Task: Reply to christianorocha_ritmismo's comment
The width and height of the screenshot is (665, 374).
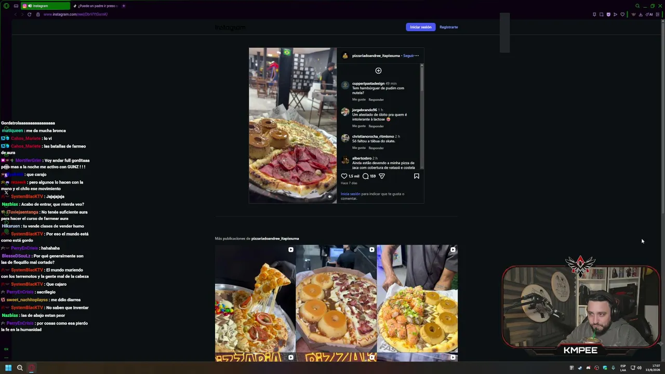Action: (x=376, y=148)
